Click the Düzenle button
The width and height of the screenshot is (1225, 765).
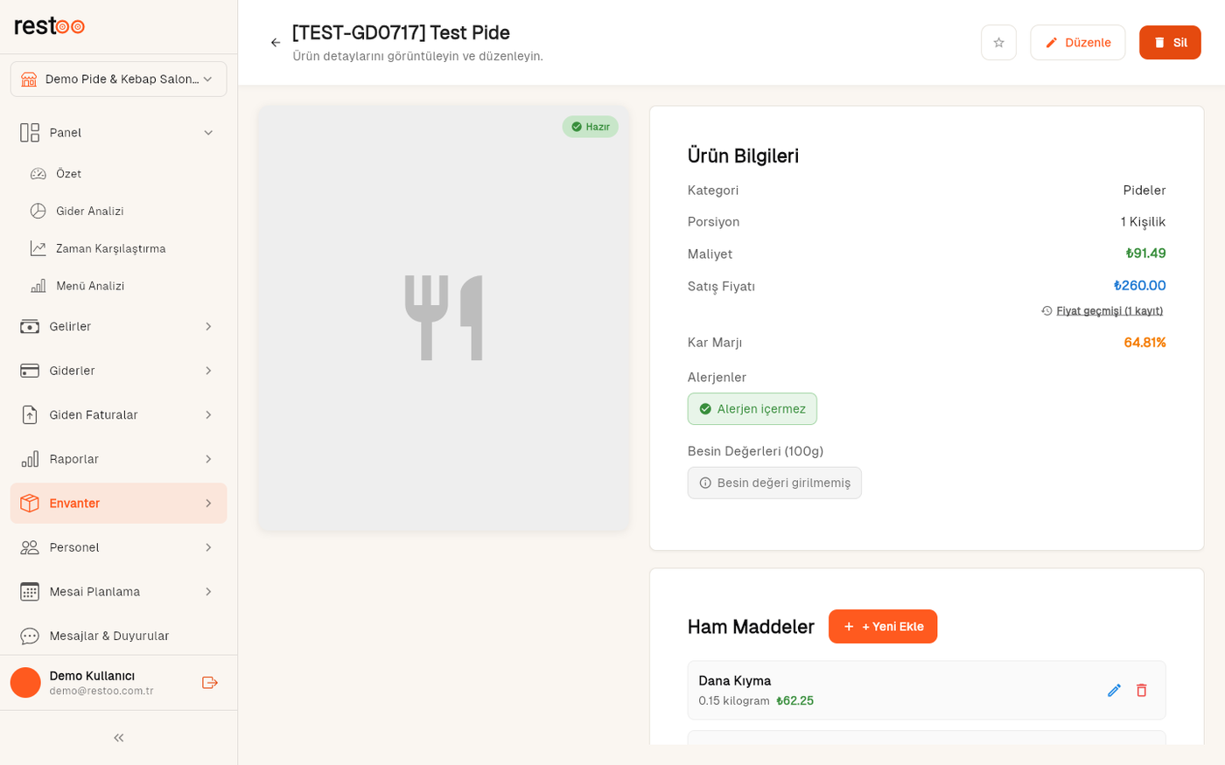tap(1077, 43)
